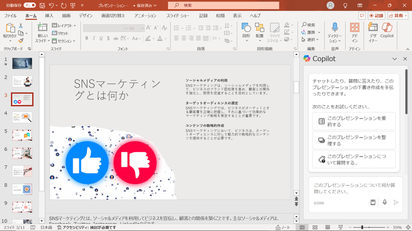Open the Animations (アニメーション) tab

(145, 16)
